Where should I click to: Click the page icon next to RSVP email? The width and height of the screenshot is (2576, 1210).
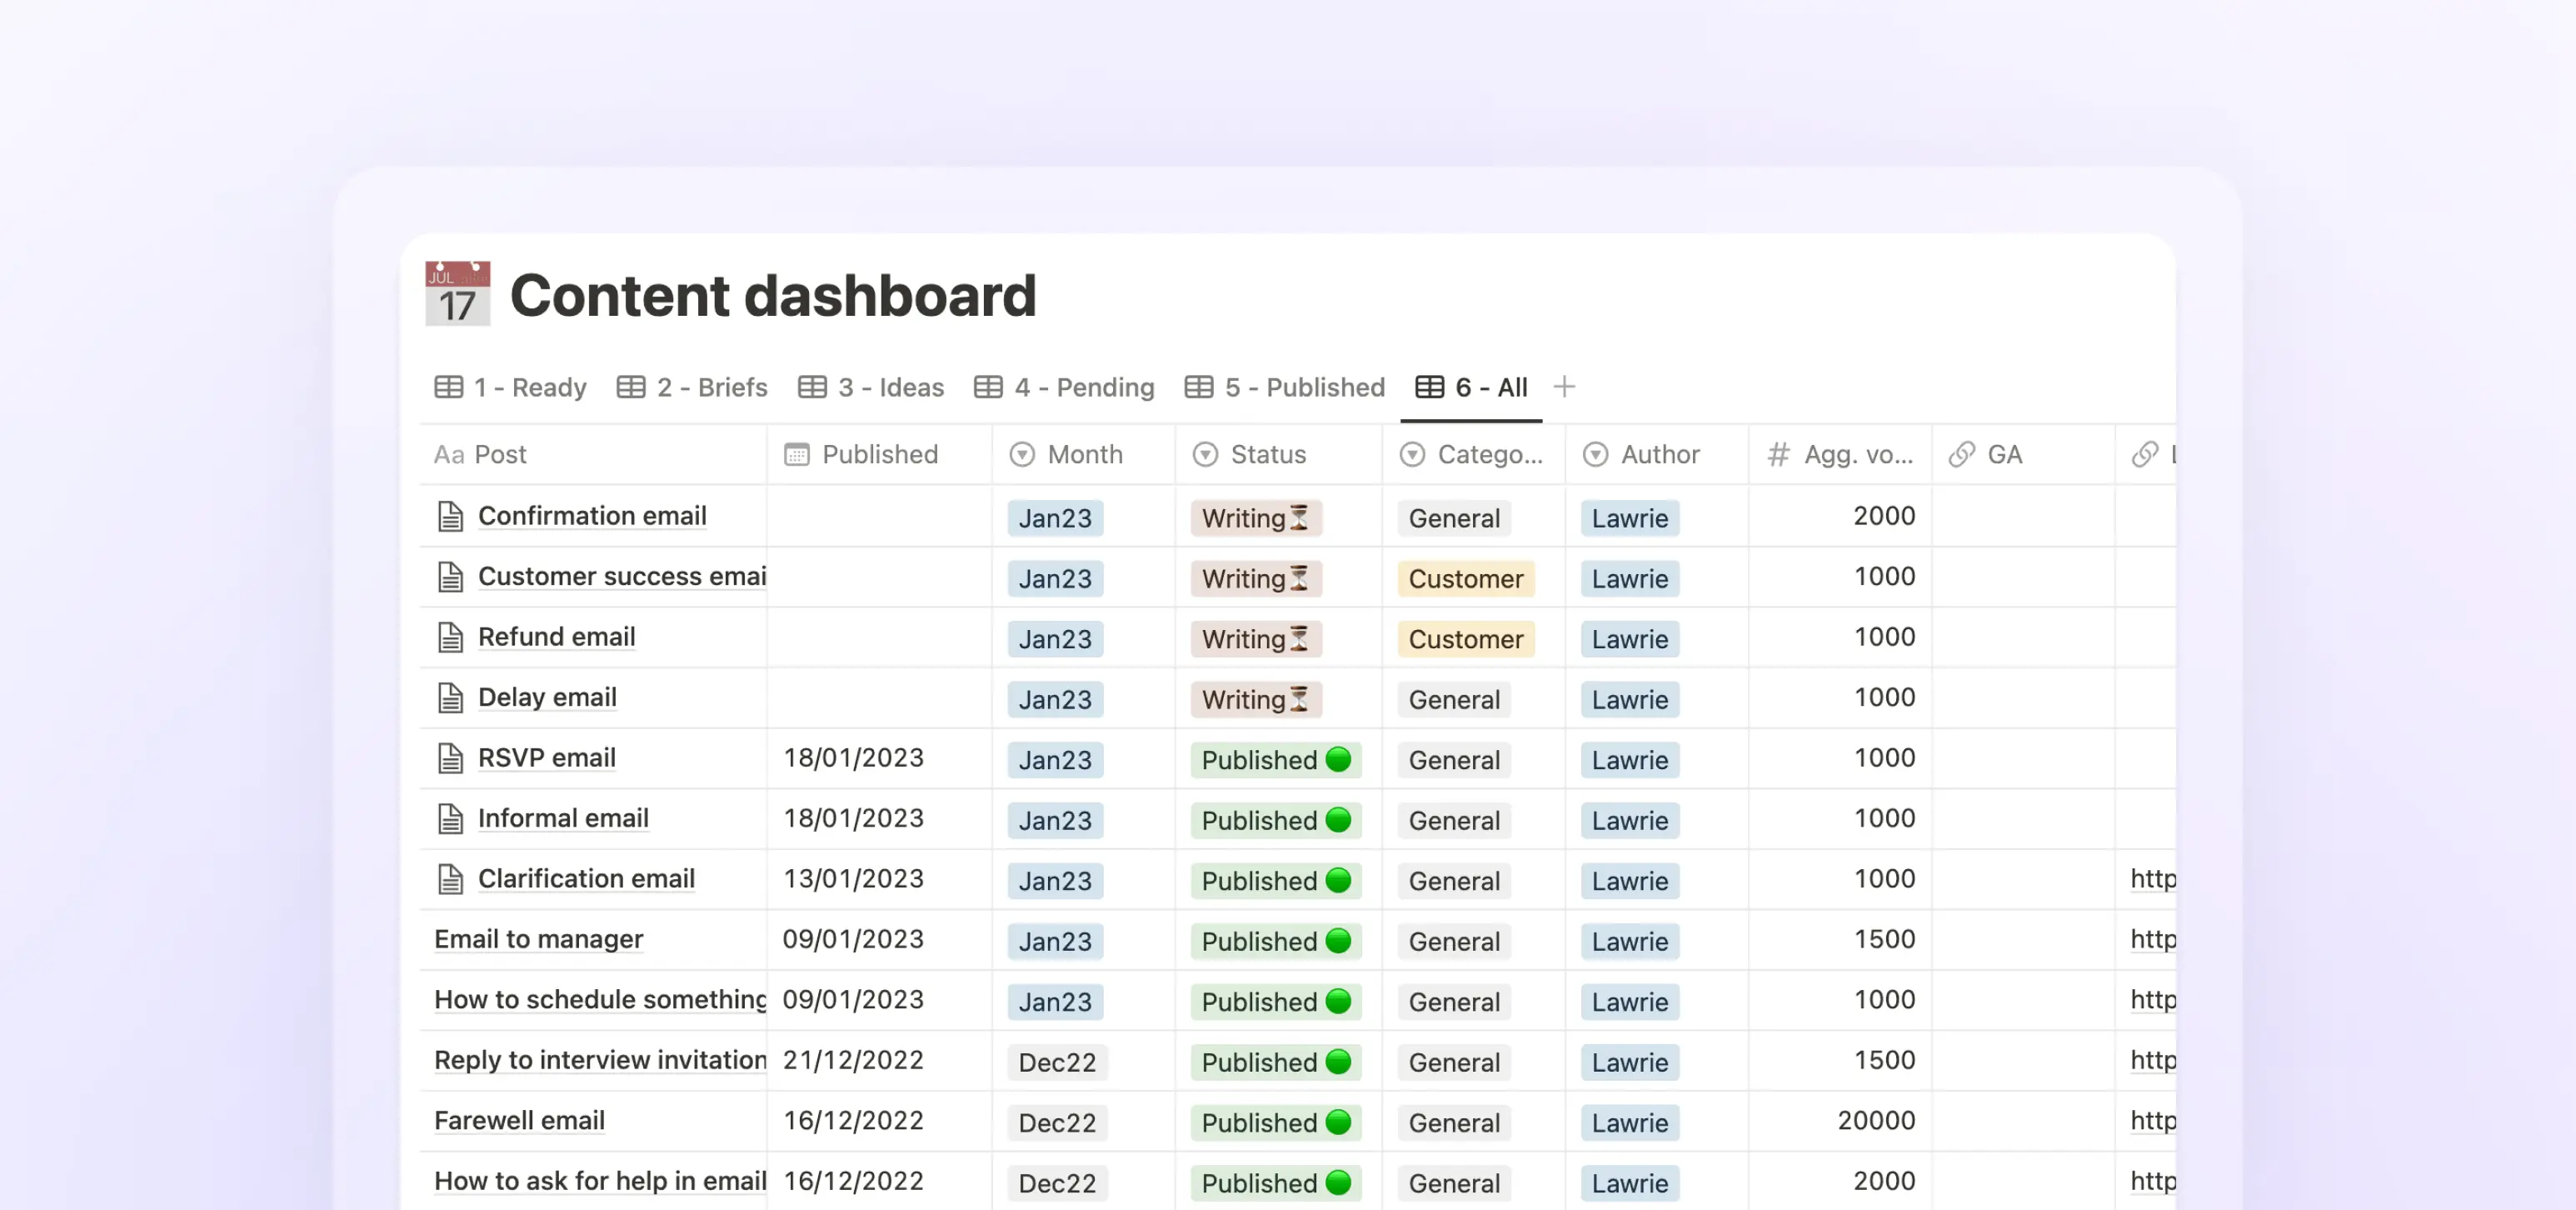click(452, 758)
